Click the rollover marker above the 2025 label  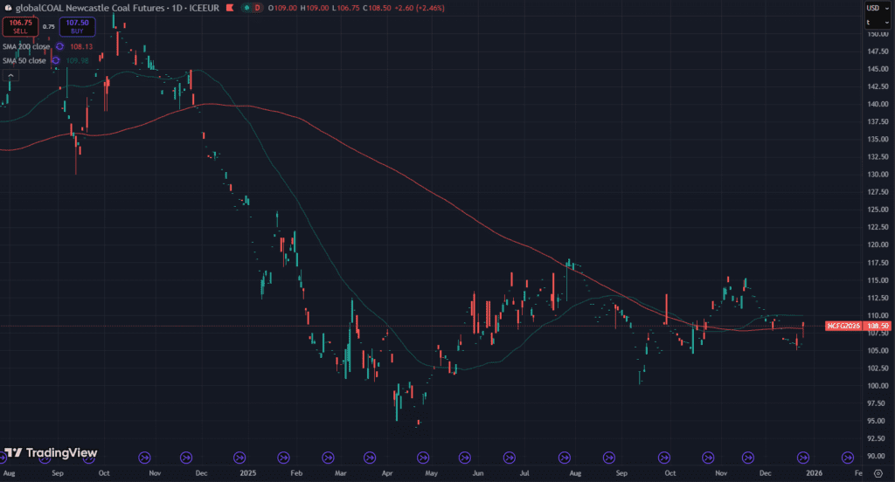click(239, 456)
